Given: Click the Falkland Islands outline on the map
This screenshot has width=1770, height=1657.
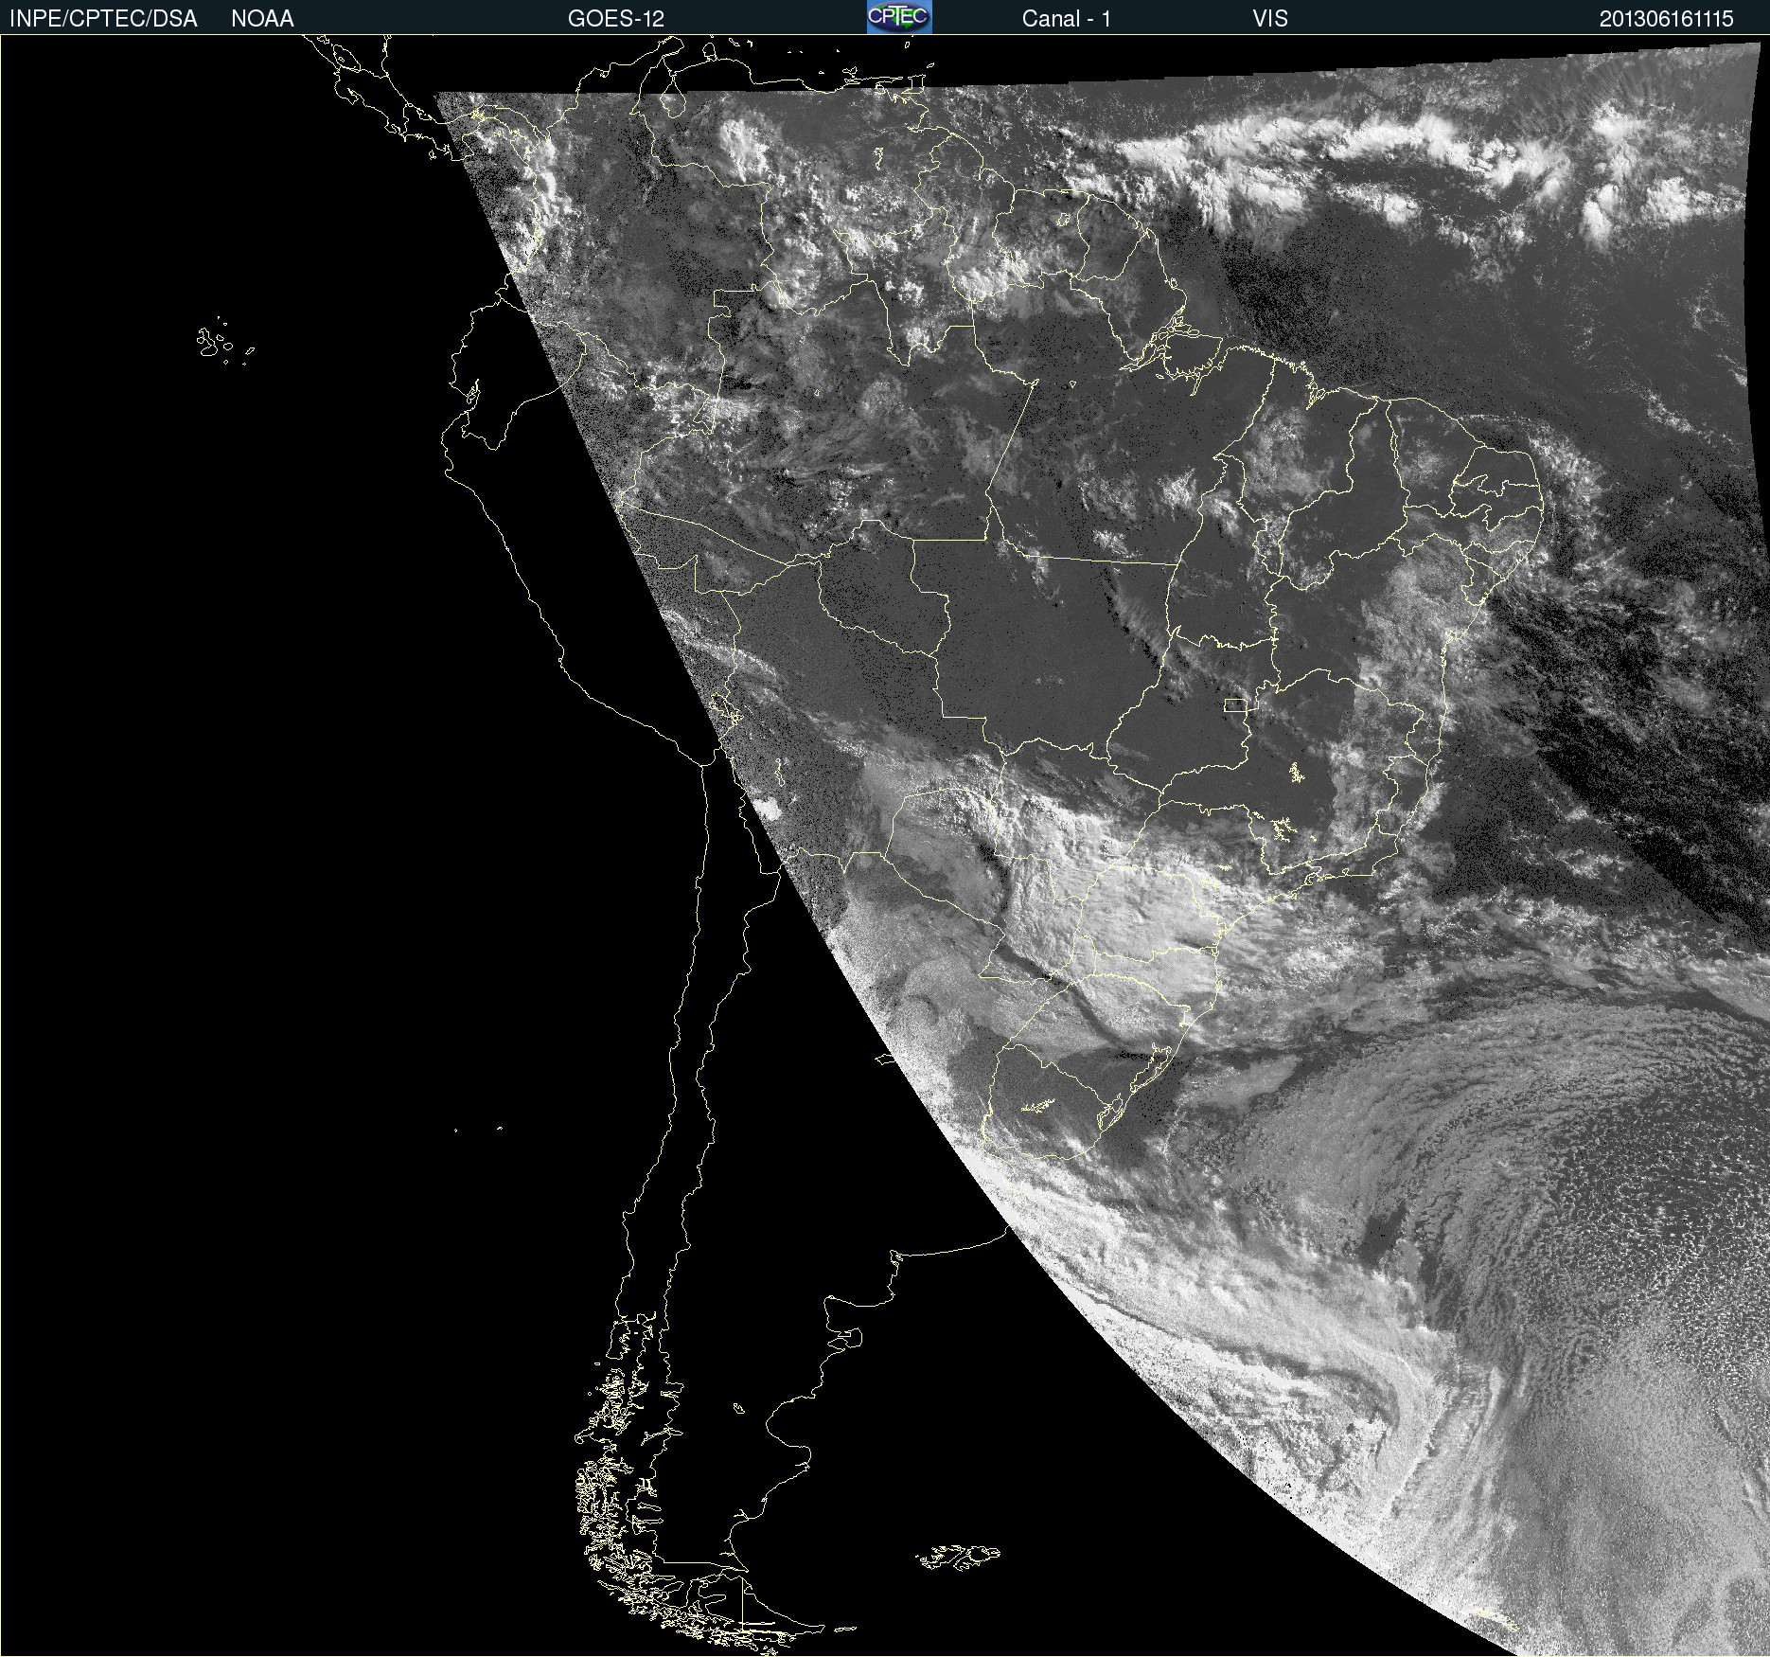Looking at the screenshot, I should tap(958, 1557).
